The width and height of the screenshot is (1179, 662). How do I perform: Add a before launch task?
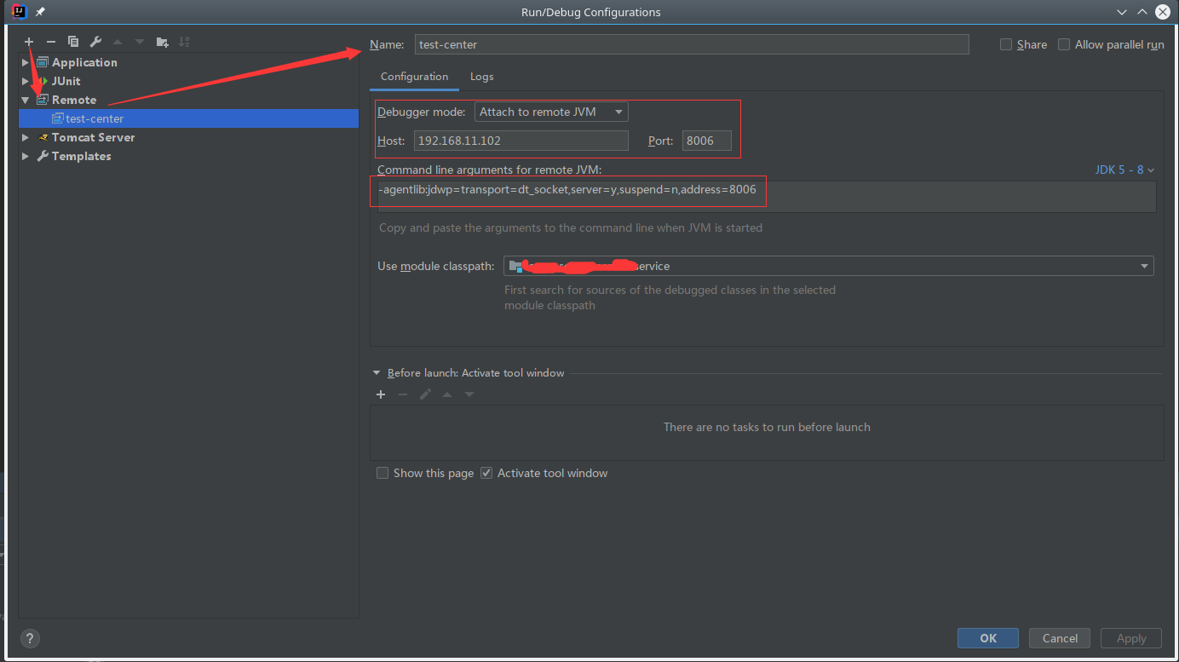(381, 394)
